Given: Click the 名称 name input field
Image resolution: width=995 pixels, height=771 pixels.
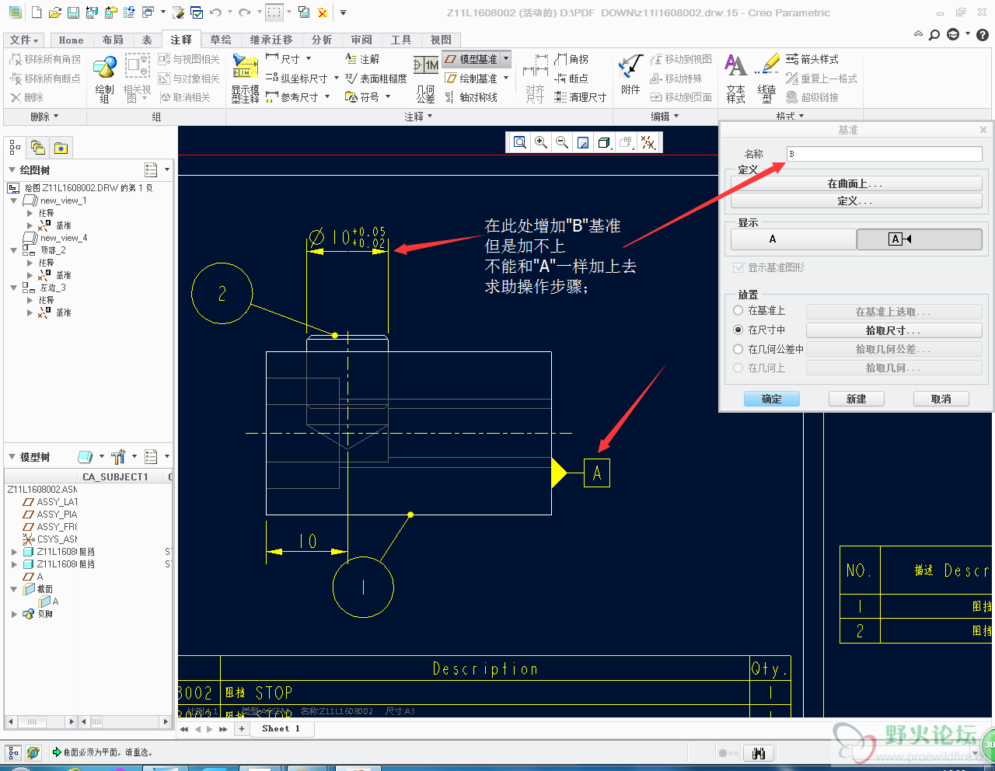Looking at the screenshot, I should click(x=884, y=154).
